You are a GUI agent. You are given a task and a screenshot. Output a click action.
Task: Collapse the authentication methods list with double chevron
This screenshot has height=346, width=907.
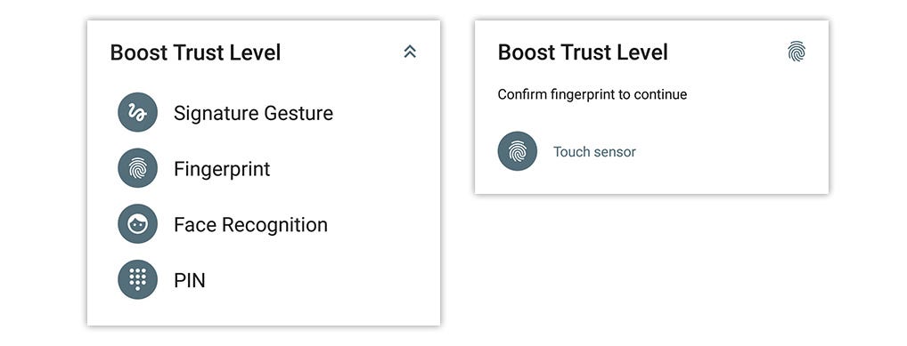click(x=410, y=52)
